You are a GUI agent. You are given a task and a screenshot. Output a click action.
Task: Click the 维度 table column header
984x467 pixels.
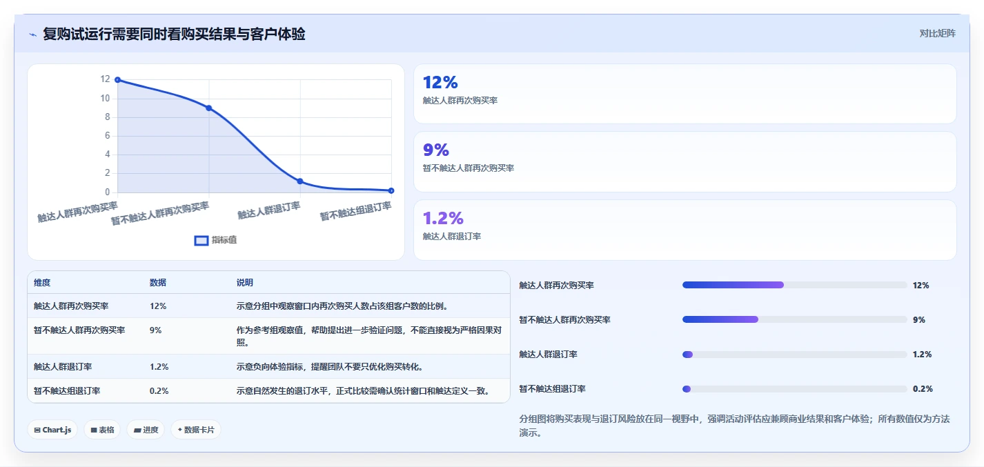42,283
